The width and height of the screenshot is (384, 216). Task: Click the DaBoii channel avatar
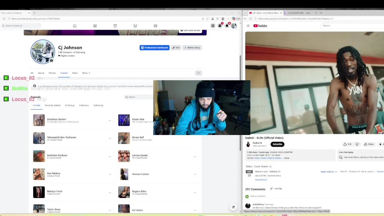tap(248, 144)
